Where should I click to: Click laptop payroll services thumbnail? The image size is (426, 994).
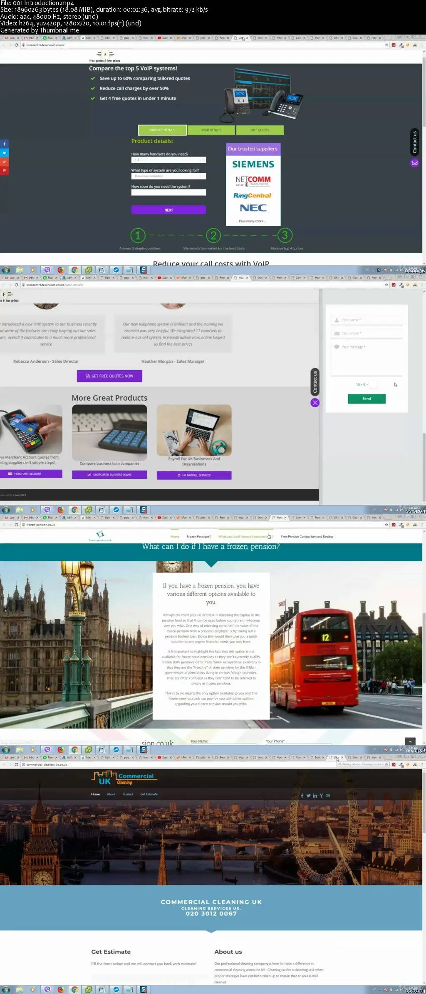coord(194,430)
